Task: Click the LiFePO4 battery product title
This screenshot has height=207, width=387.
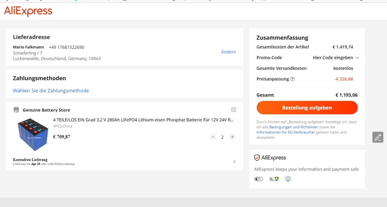Action: point(143,120)
